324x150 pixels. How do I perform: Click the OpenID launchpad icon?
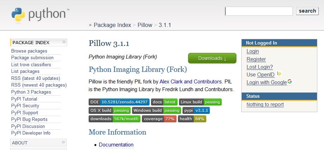click(279, 74)
